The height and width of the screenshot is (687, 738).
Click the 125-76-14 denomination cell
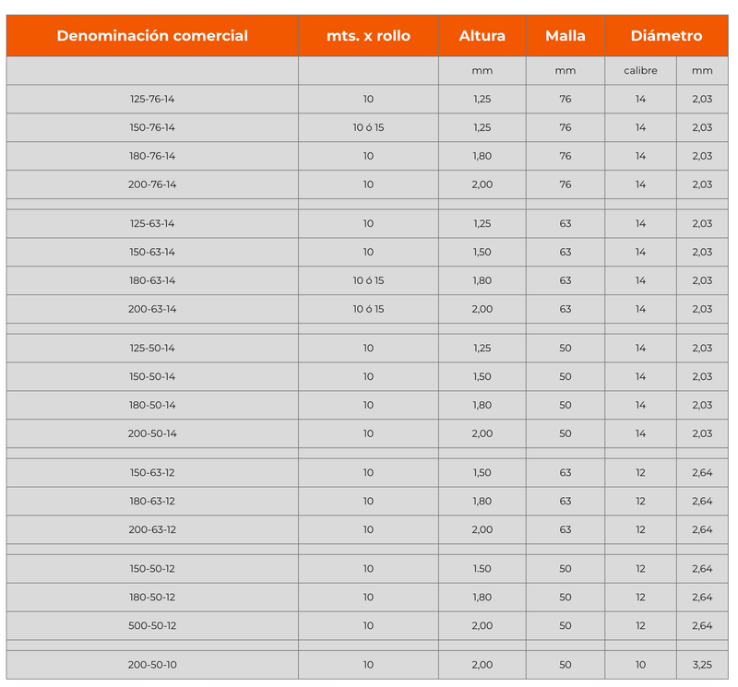point(152,99)
